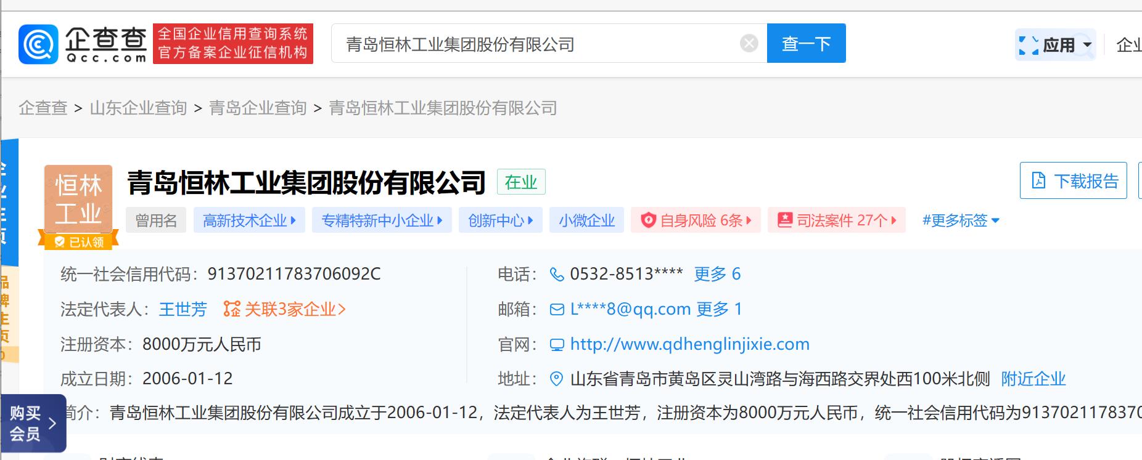Click the Qcc.com 企查查 logo
Image resolution: width=1142 pixels, height=460 pixels.
(x=83, y=44)
